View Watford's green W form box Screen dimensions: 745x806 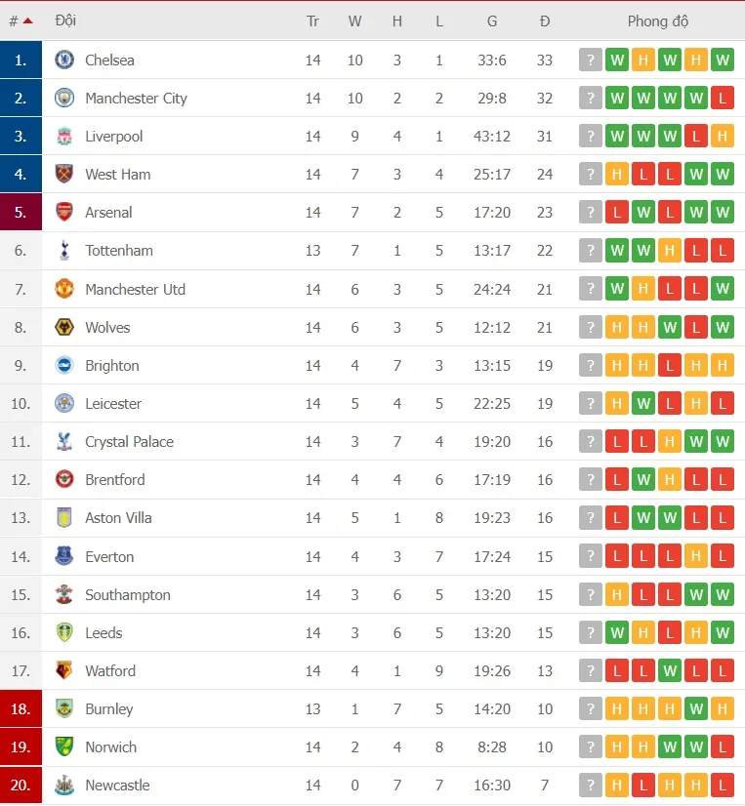pos(670,670)
